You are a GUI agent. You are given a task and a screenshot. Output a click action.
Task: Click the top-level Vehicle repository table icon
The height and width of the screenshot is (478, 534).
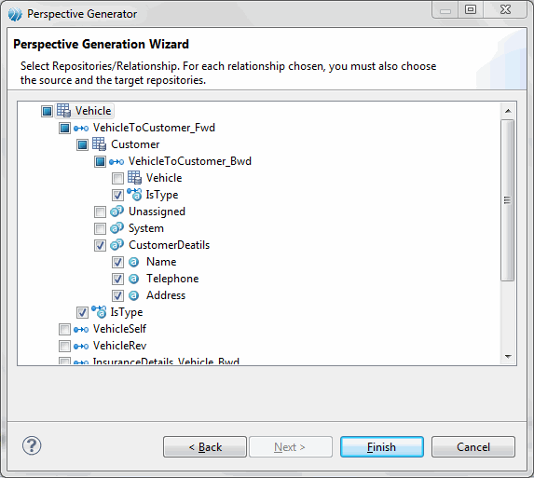(63, 111)
